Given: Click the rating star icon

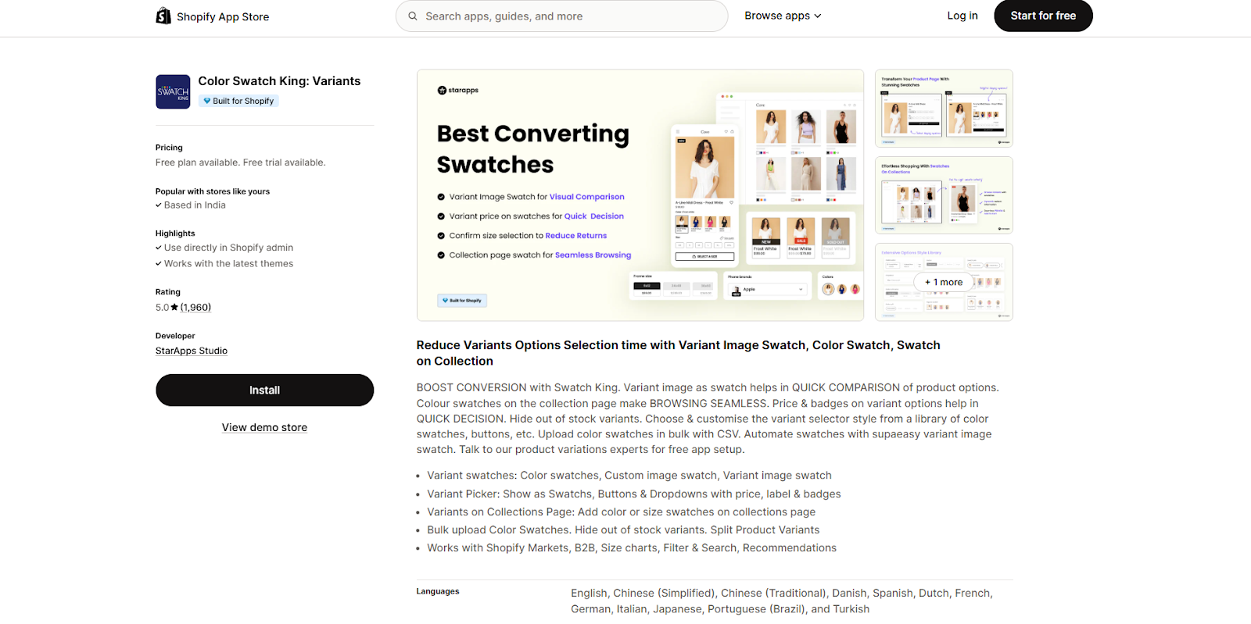Looking at the screenshot, I should tap(174, 308).
